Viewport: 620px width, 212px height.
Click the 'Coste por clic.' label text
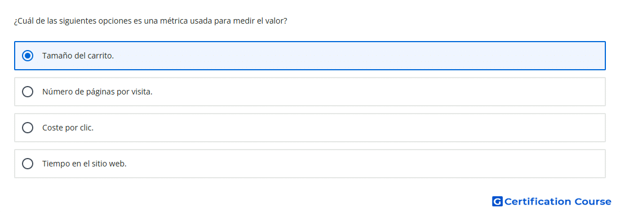click(68, 128)
